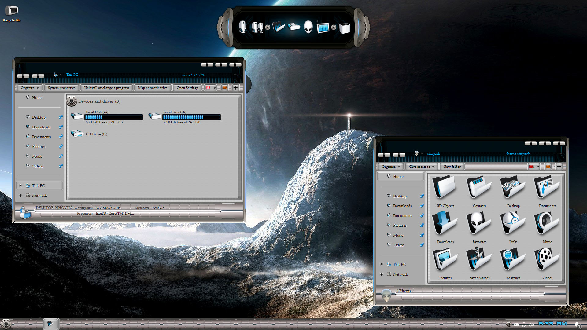Image resolution: width=587 pixels, height=330 pixels.
Task: Click the Search This PC field
Action: pyautogui.click(x=202, y=75)
